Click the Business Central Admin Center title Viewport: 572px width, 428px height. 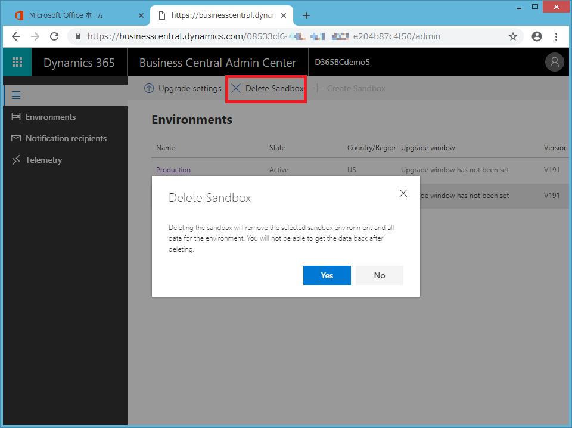218,63
